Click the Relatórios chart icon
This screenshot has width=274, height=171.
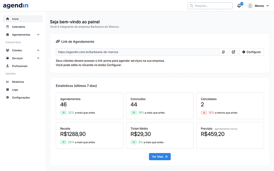point(8,82)
